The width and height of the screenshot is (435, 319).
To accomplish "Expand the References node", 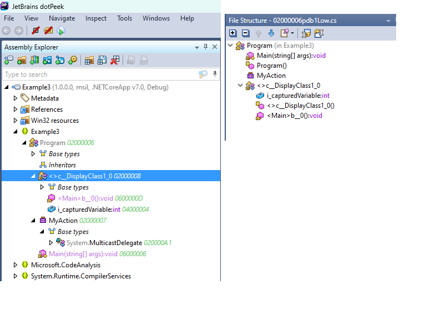I will point(16,109).
